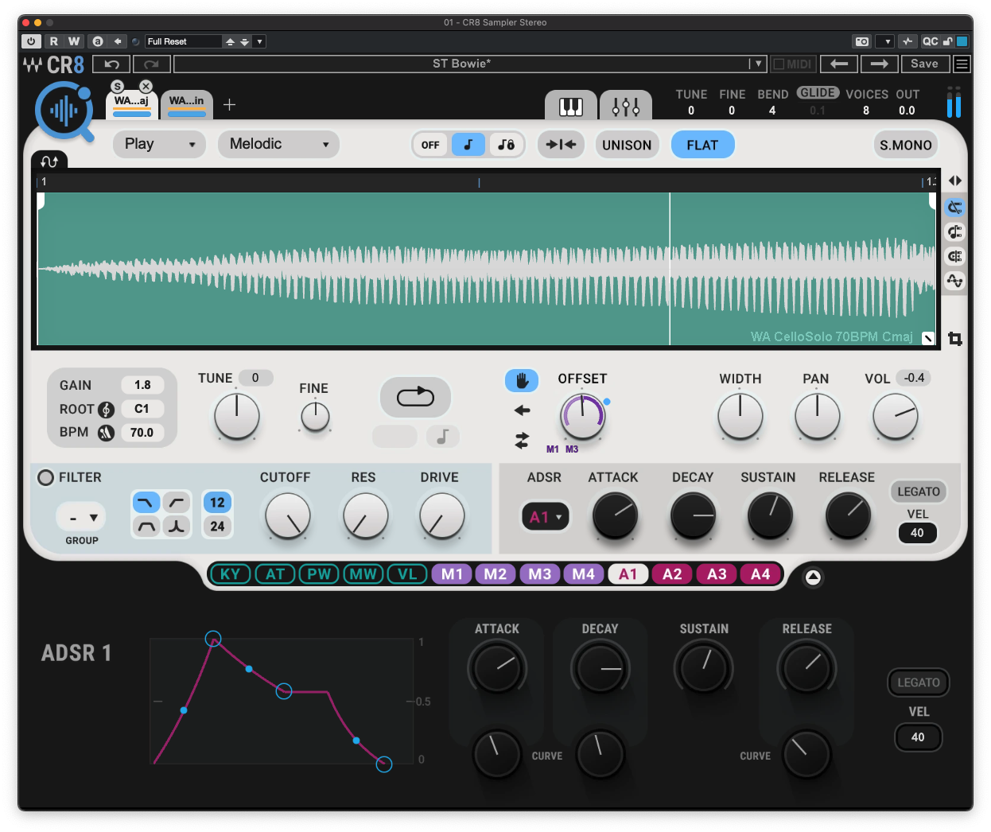The width and height of the screenshot is (991, 832).
Task: Click the undo arrow button
Action: (x=111, y=64)
